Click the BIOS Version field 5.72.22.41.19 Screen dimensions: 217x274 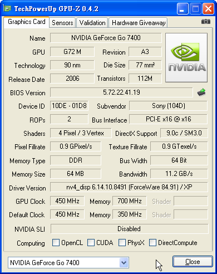[121, 92]
